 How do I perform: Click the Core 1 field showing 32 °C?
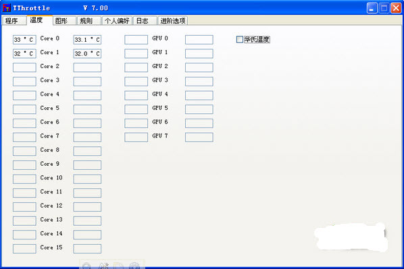pos(24,53)
